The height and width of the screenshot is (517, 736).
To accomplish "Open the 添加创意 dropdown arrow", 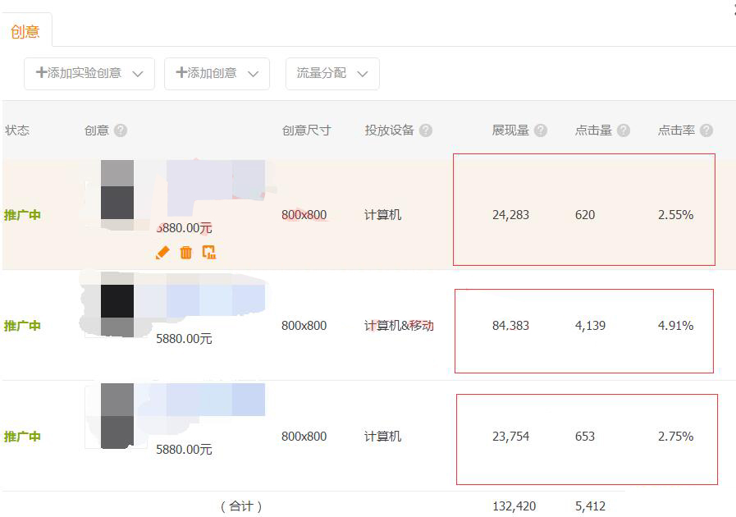I will click(x=254, y=73).
